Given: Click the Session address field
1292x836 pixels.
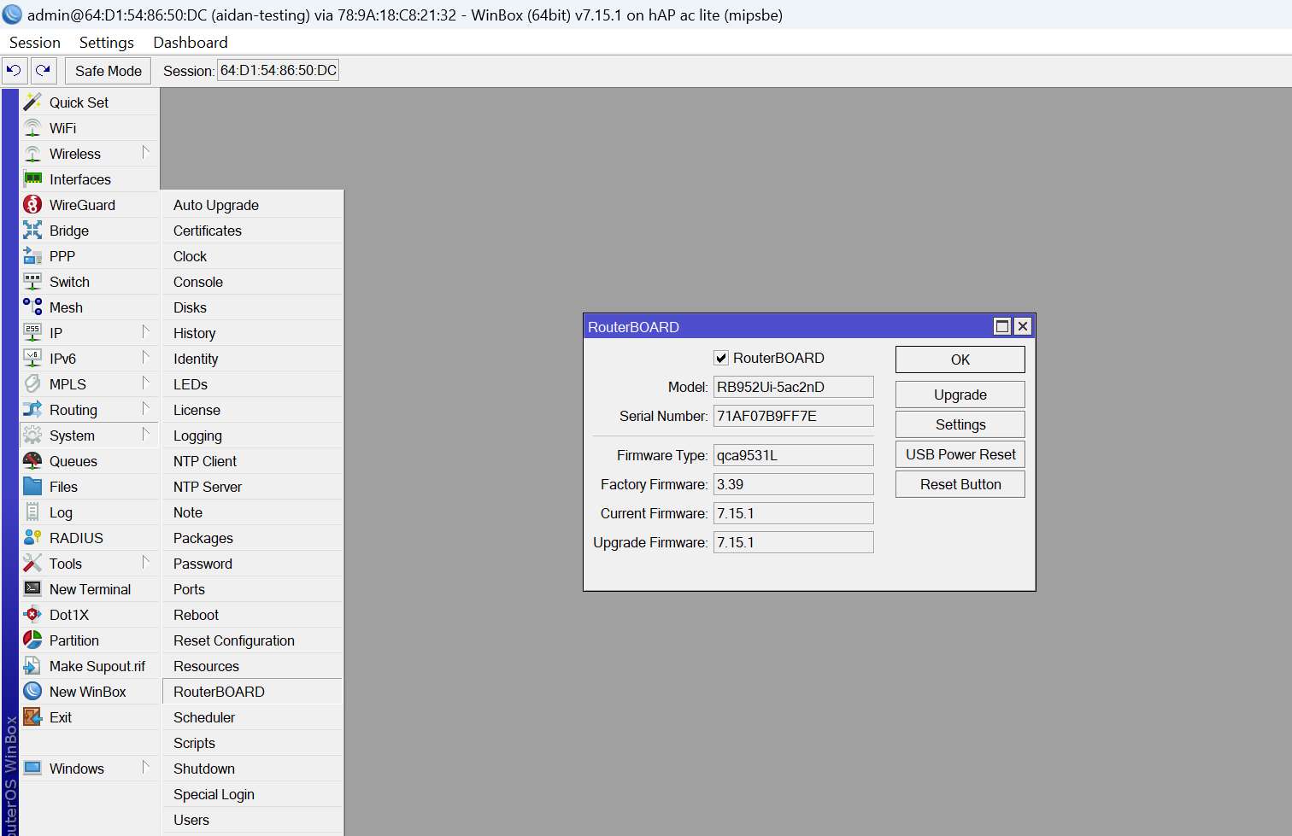Looking at the screenshot, I should [x=279, y=70].
